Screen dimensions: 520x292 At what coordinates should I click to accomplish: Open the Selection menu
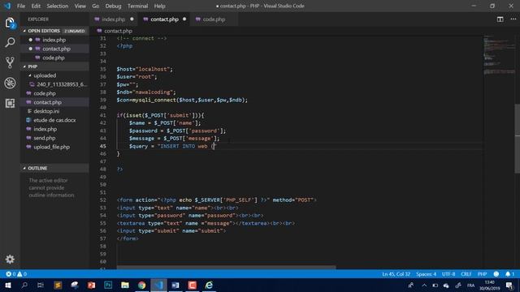58,6
